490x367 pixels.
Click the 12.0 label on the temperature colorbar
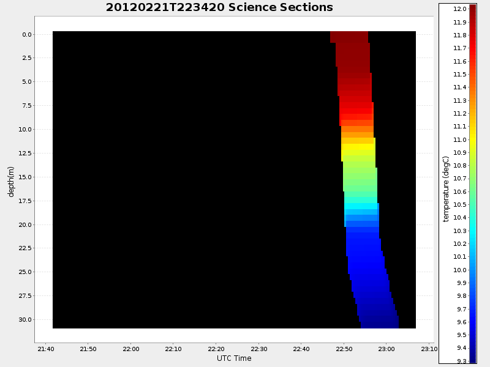460,9
